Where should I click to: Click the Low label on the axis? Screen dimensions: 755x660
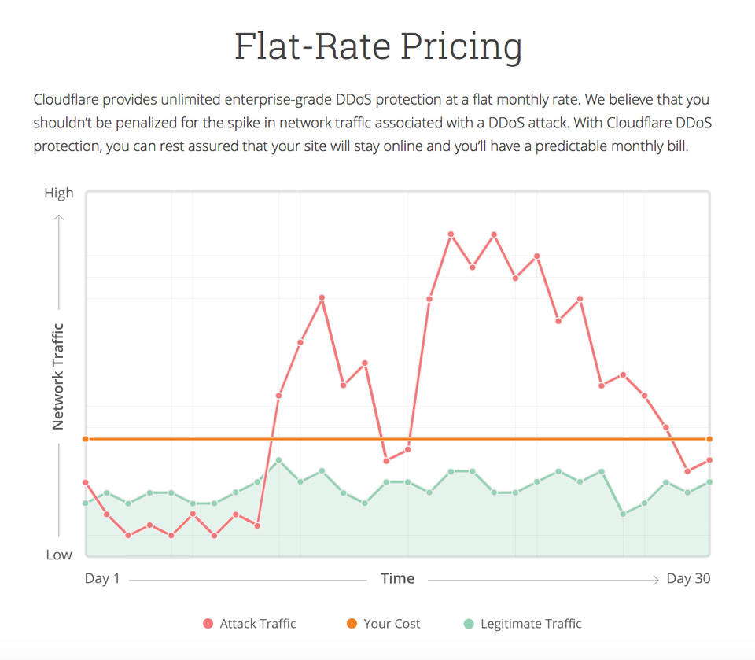coord(59,555)
